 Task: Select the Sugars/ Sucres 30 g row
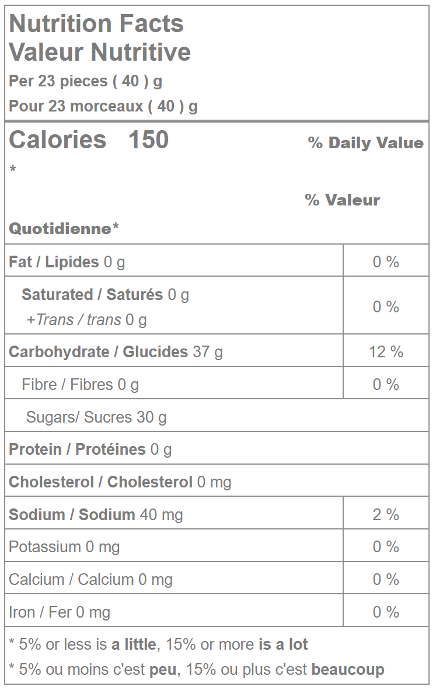(x=96, y=417)
